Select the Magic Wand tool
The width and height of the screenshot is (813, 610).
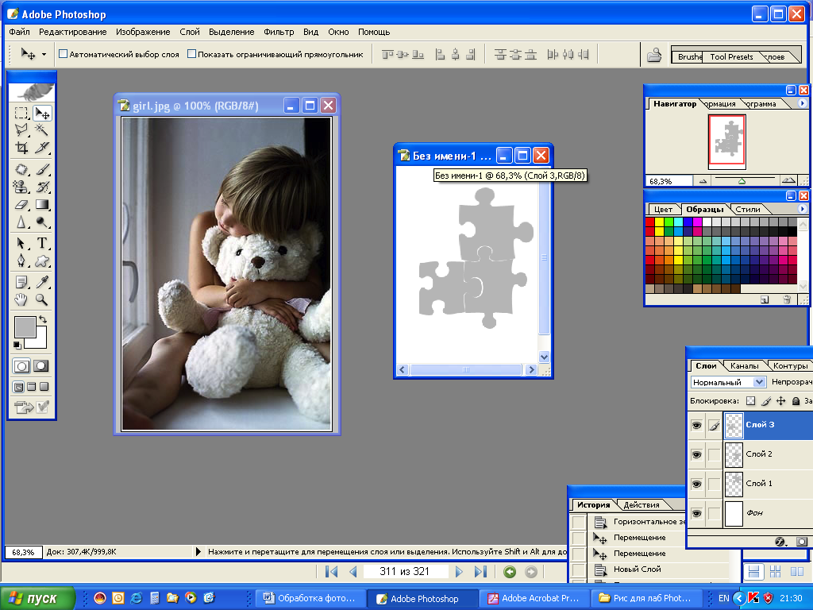tap(41, 129)
